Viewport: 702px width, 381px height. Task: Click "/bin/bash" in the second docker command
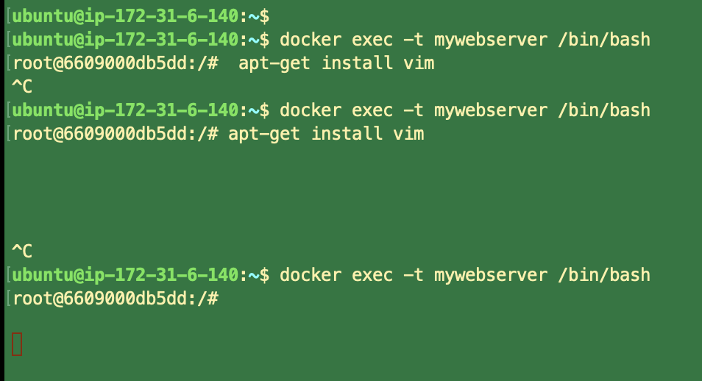(604, 110)
